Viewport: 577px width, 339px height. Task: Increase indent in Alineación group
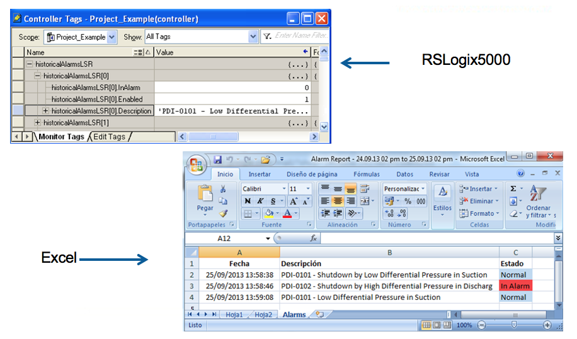338,213
